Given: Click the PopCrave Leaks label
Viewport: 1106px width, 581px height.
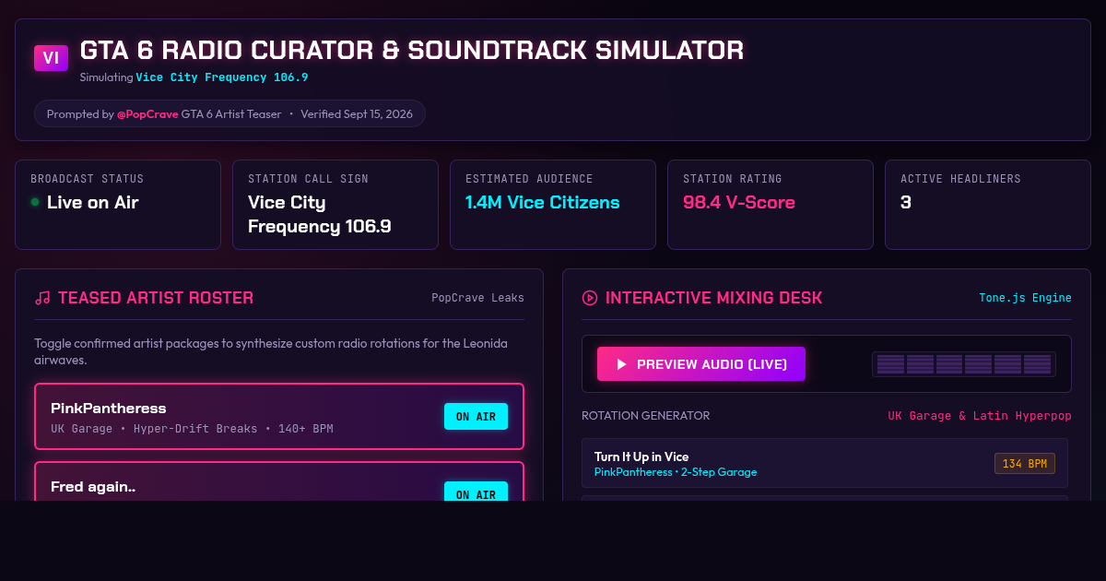Looking at the screenshot, I should coord(477,298).
